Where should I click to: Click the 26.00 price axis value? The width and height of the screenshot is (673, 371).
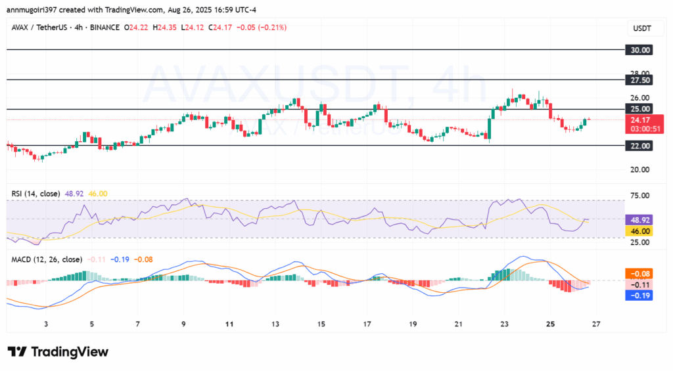640,98
